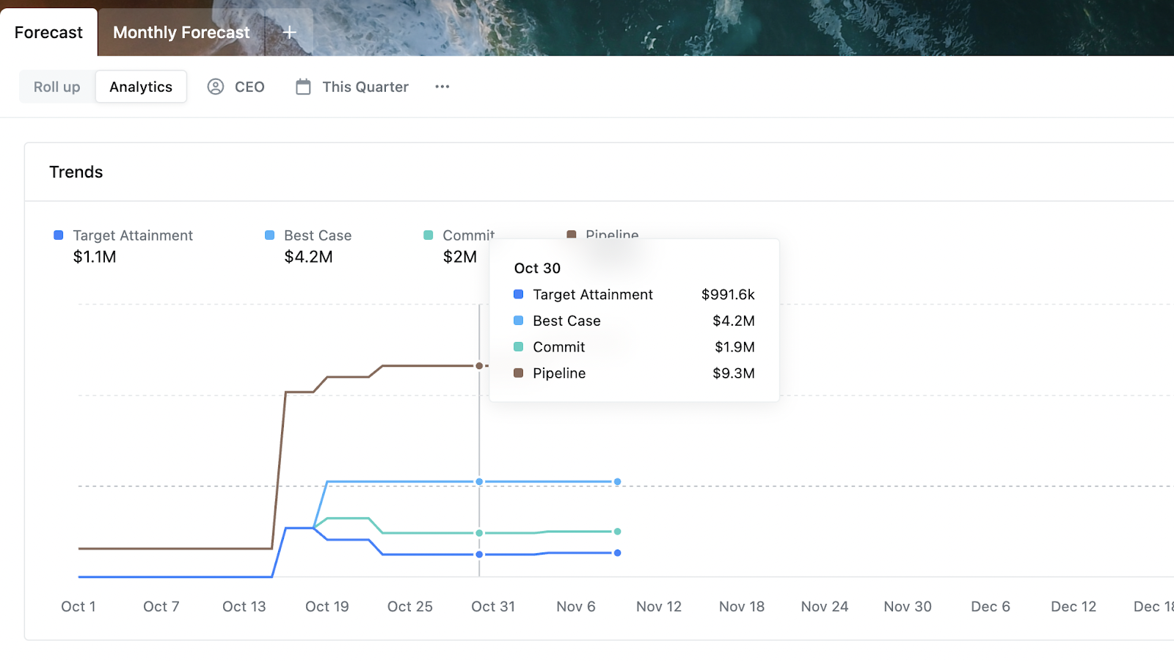Toggle the Pipeline series off in legend

[x=612, y=235]
